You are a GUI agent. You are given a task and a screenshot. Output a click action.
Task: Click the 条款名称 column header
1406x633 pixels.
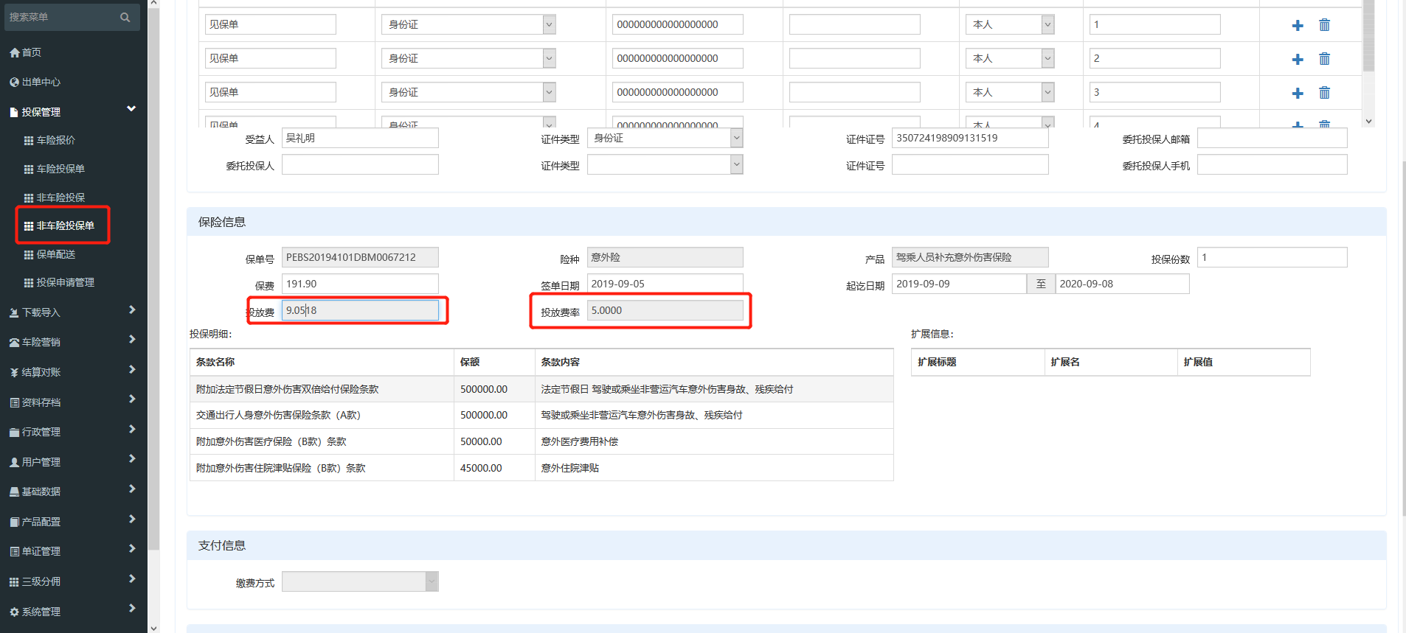pos(322,362)
